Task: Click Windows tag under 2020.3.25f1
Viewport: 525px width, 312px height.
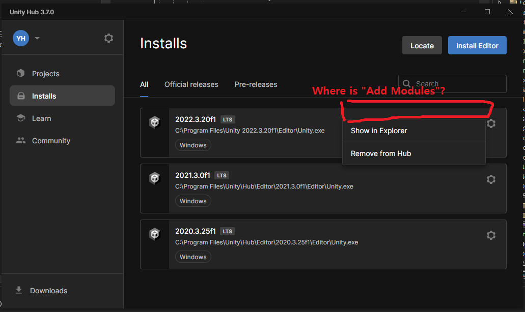Action: click(193, 257)
